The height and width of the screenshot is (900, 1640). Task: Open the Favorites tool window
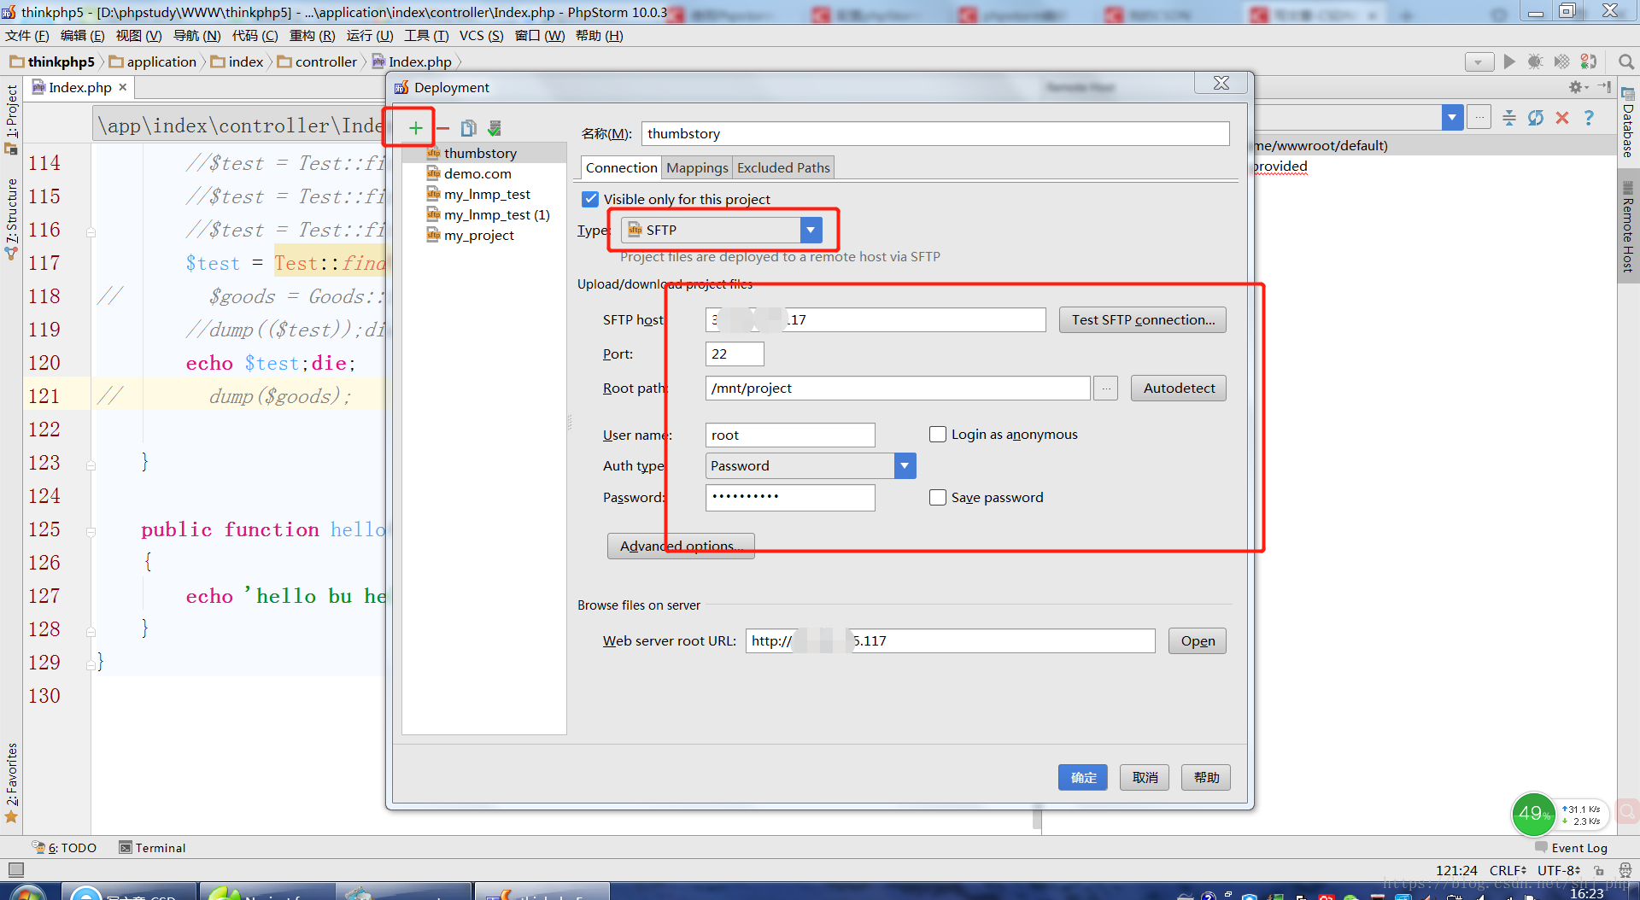[x=11, y=781]
